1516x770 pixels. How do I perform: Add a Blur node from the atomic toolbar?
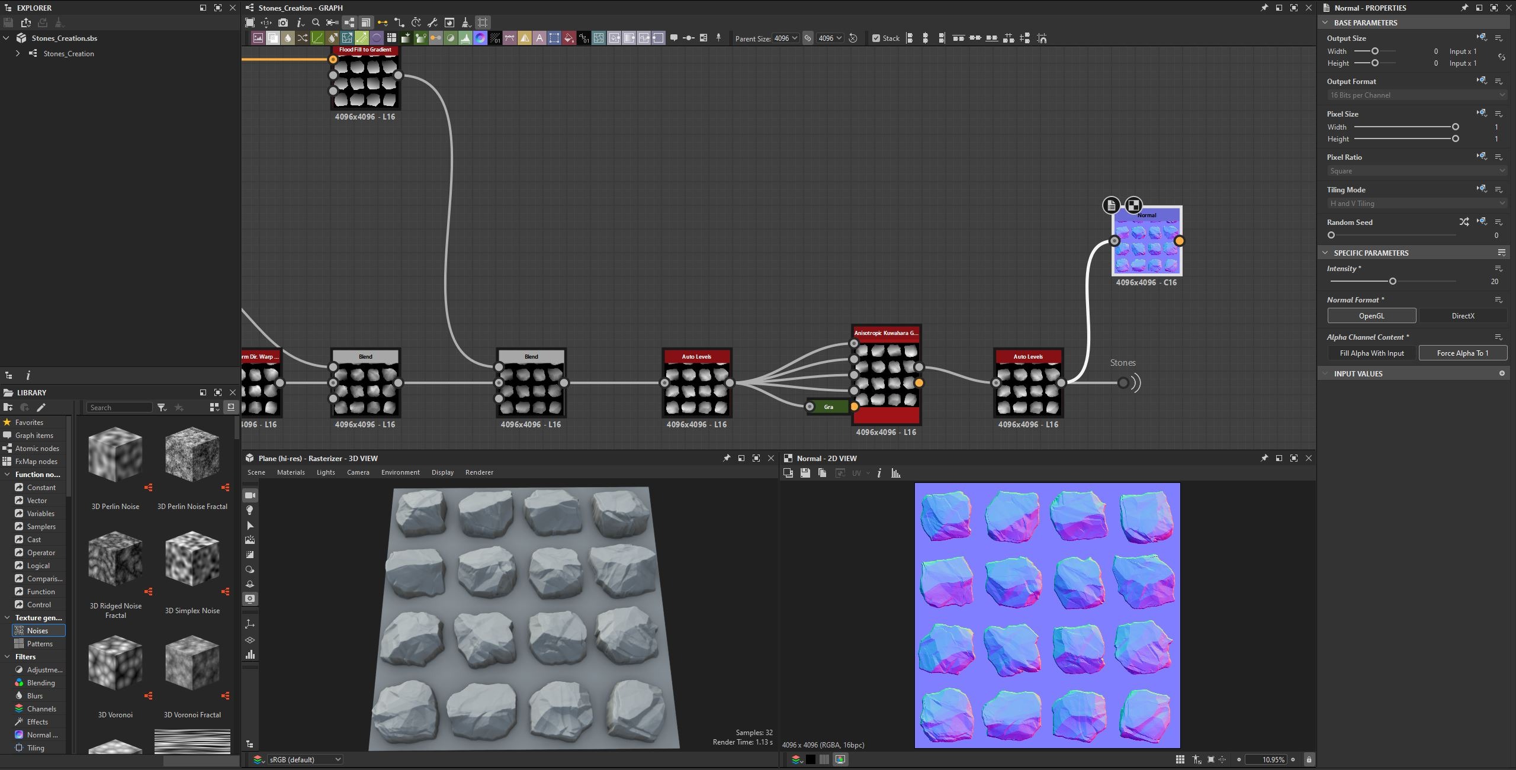pos(288,38)
